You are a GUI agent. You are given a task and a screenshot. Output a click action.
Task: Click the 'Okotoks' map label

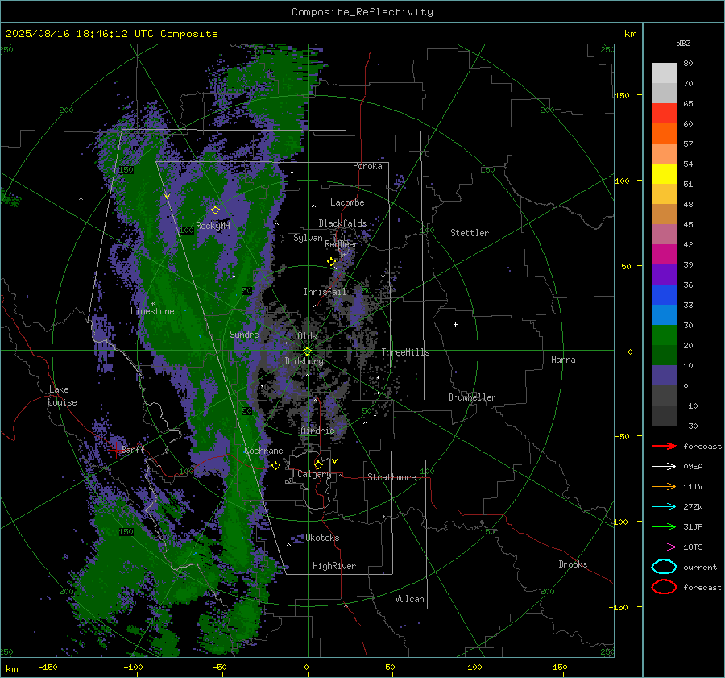pyautogui.click(x=322, y=538)
